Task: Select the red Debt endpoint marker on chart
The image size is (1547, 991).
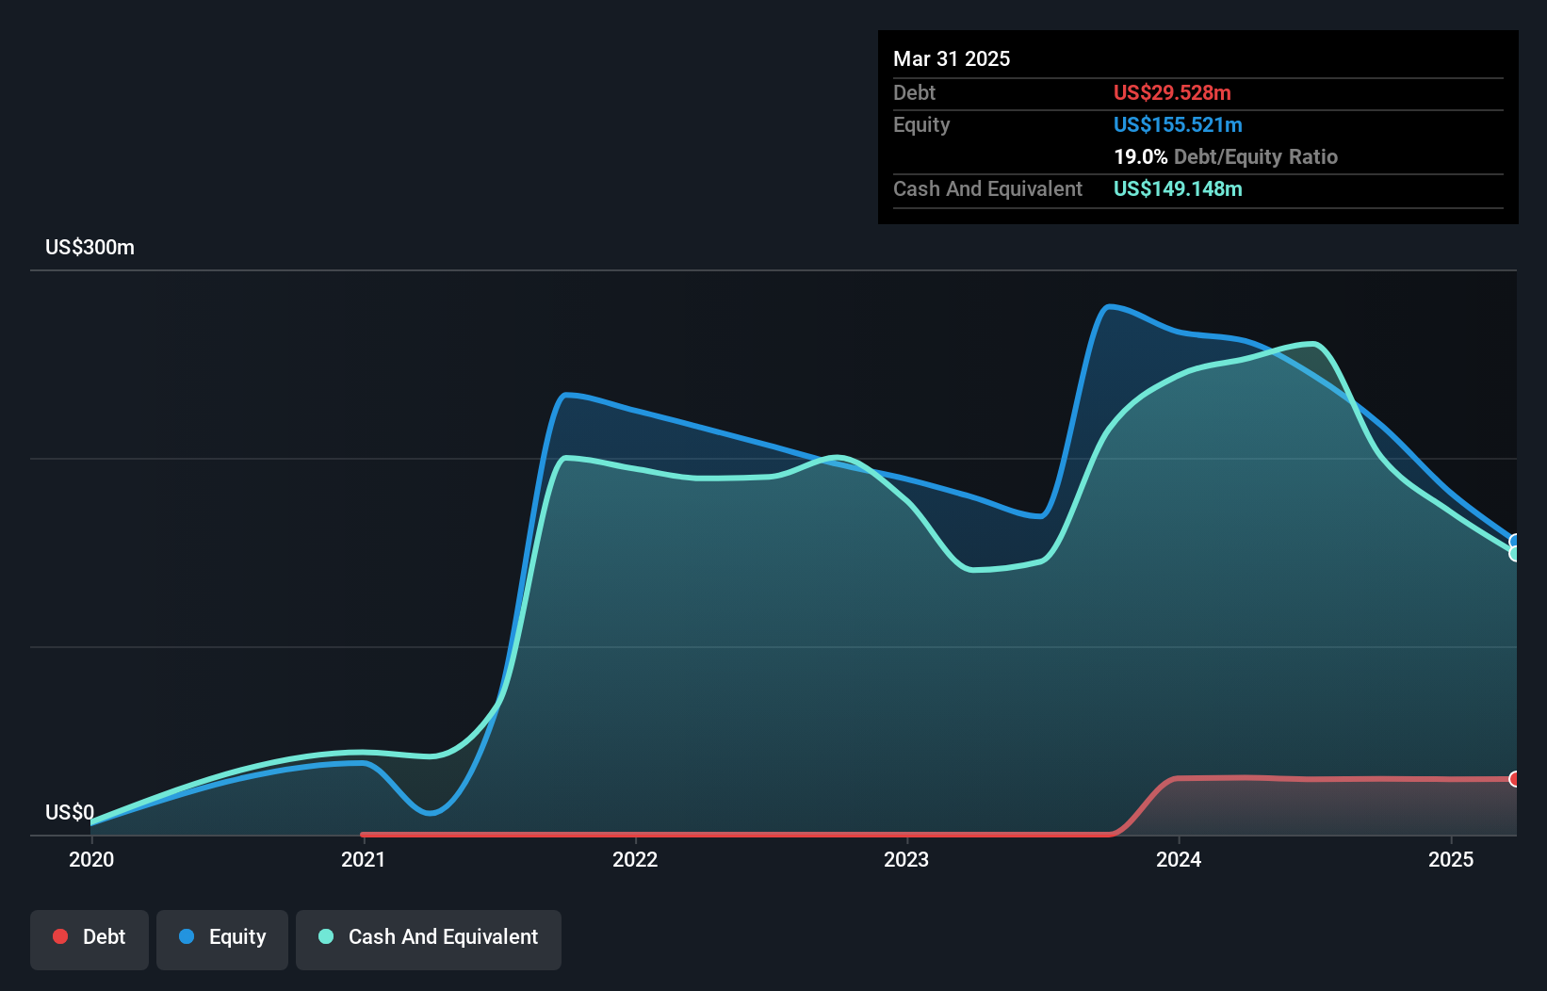Action: [x=1515, y=779]
